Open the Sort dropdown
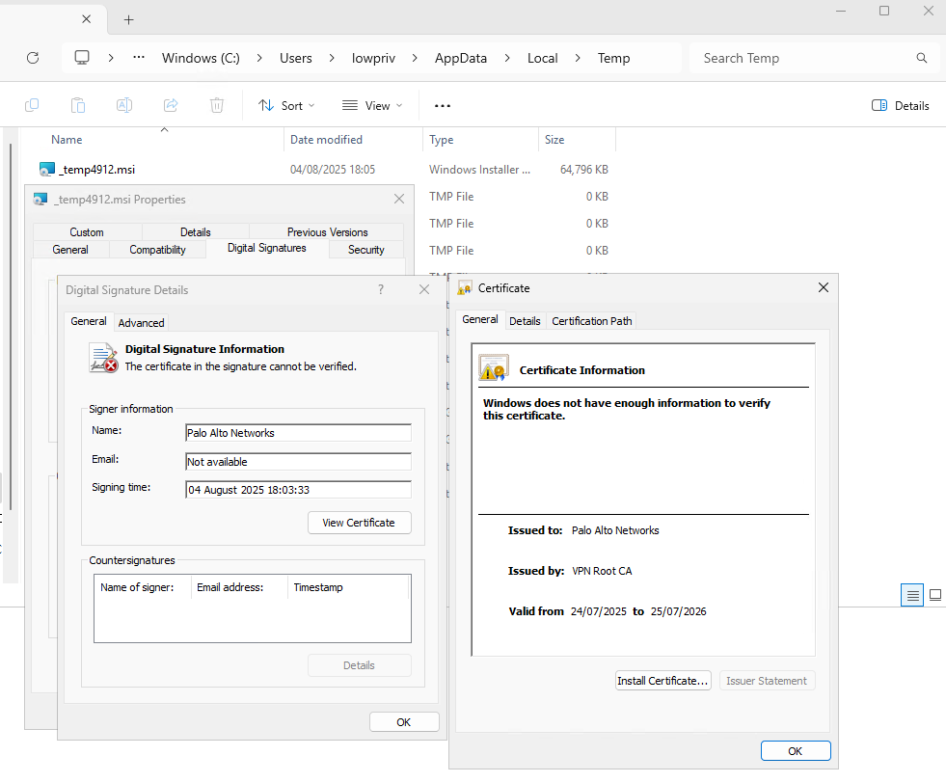This screenshot has width=946, height=783. point(286,105)
